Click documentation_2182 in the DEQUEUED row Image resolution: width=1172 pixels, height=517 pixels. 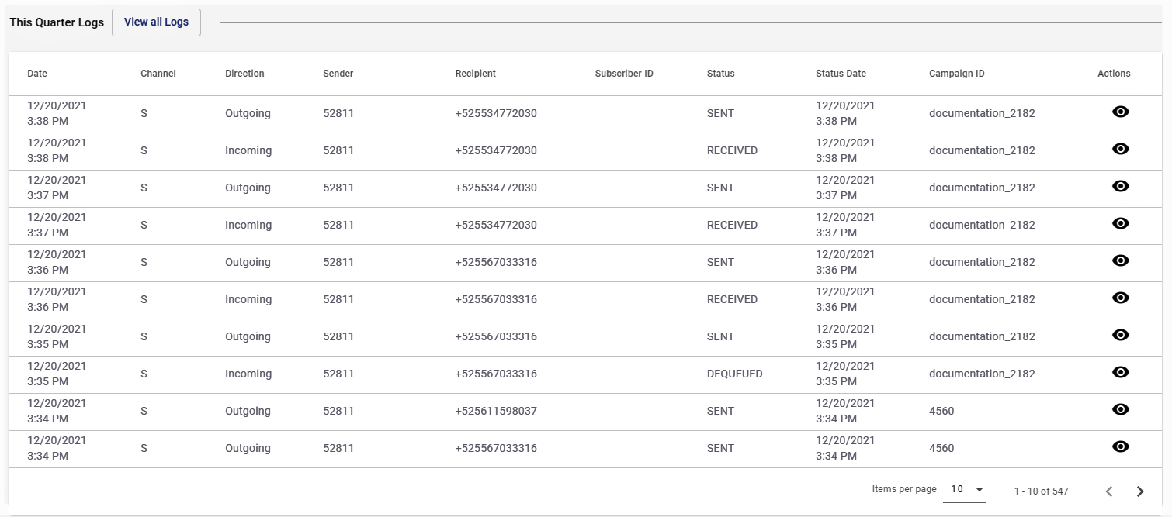[982, 374]
